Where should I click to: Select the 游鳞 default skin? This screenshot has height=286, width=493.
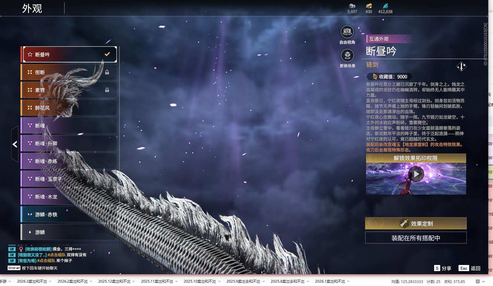(70, 232)
